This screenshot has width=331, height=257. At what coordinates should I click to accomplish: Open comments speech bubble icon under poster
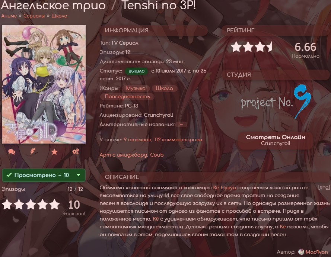(x=12, y=152)
